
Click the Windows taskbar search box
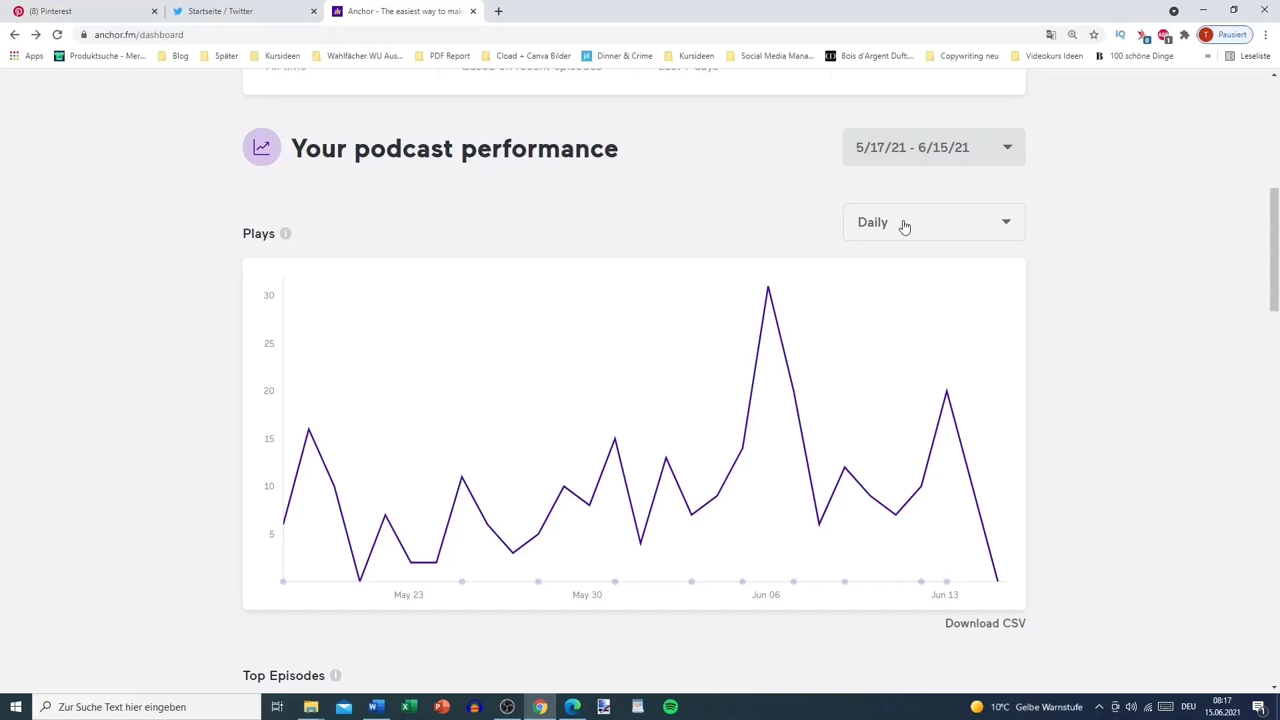coord(147,707)
